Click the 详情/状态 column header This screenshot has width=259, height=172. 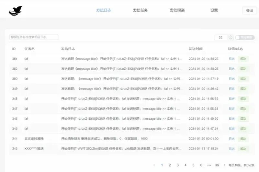pyautogui.click(x=235, y=49)
